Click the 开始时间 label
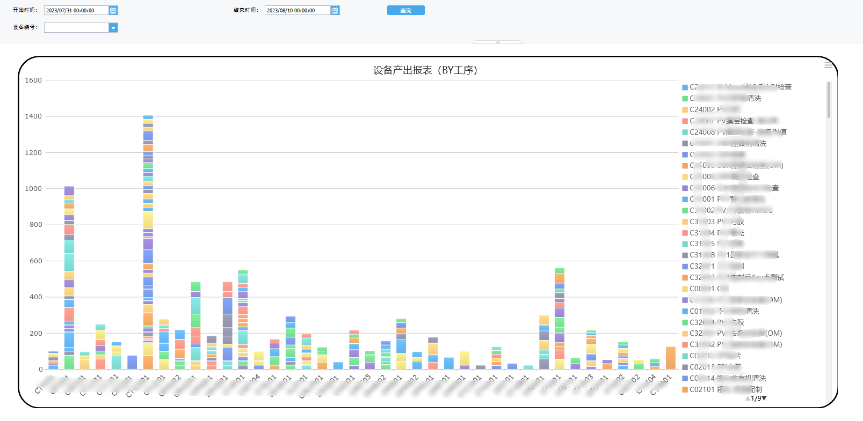863x421 pixels. pos(25,10)
